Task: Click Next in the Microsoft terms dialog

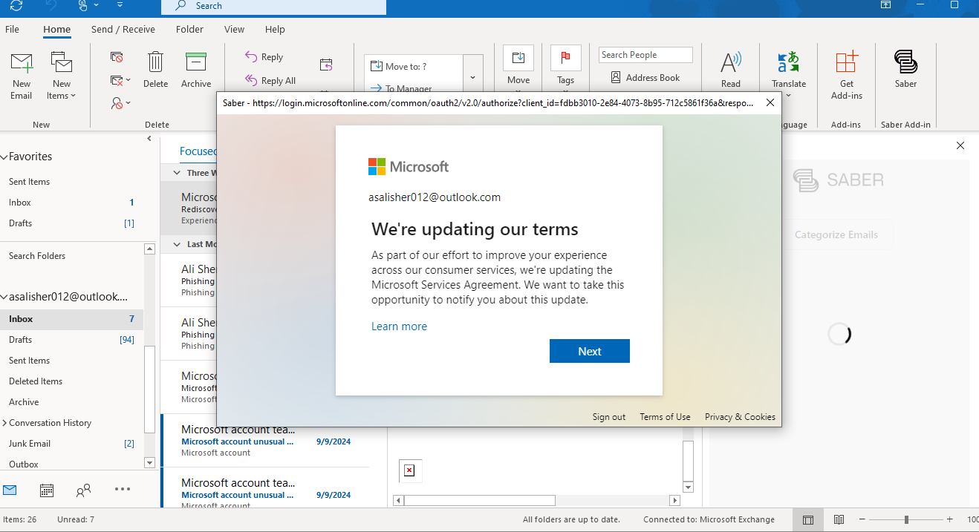Action: (x=590, y=351)
